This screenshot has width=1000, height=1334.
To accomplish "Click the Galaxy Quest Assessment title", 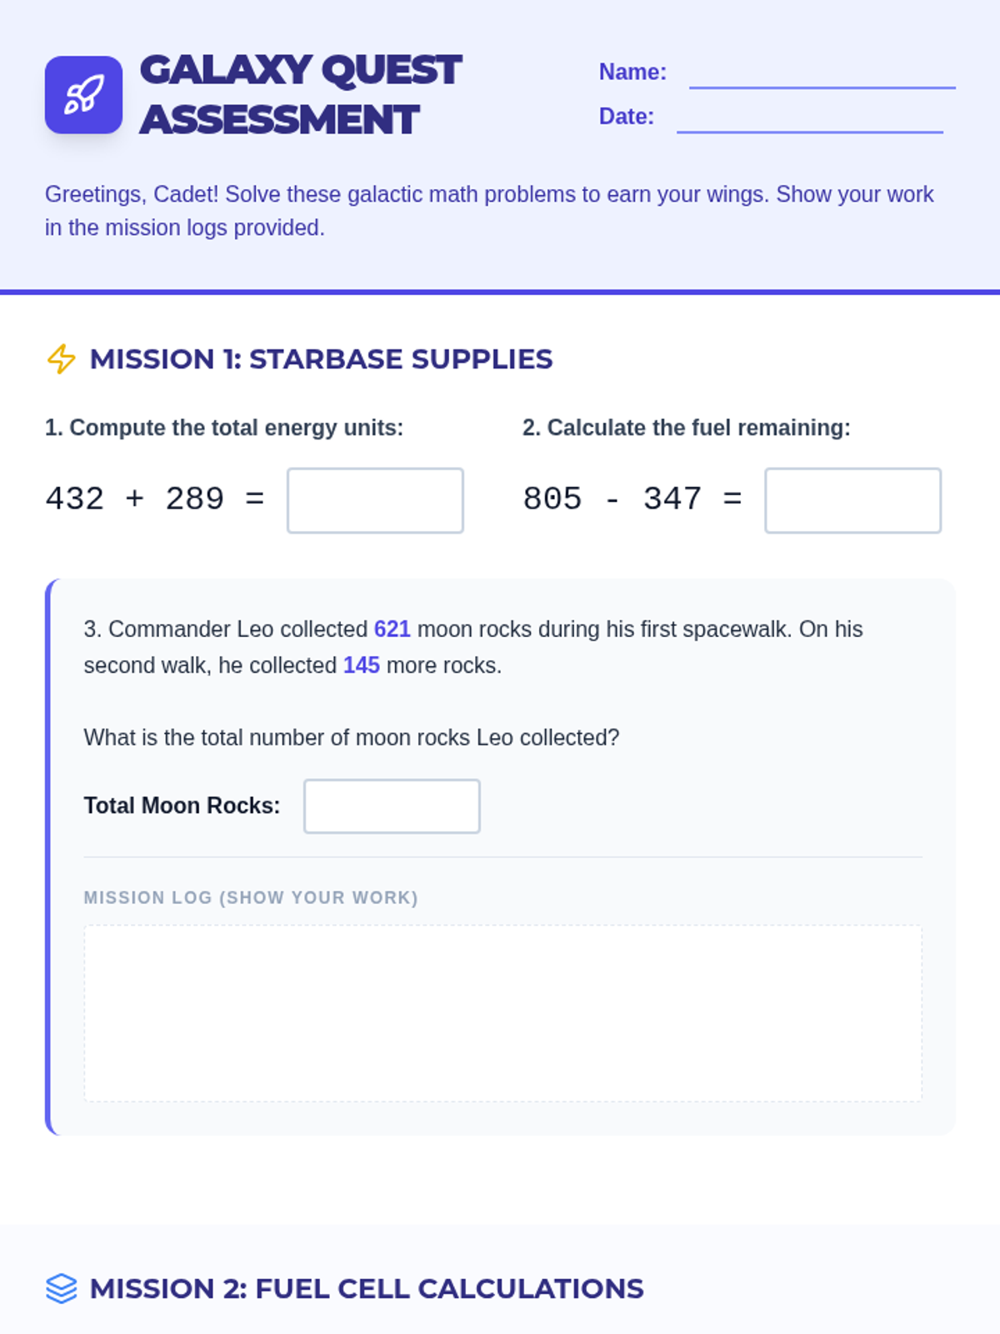I will click(300, 95).
